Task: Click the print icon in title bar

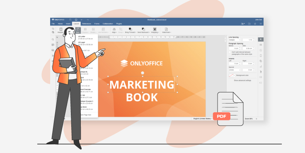Action: pos(76,19)
